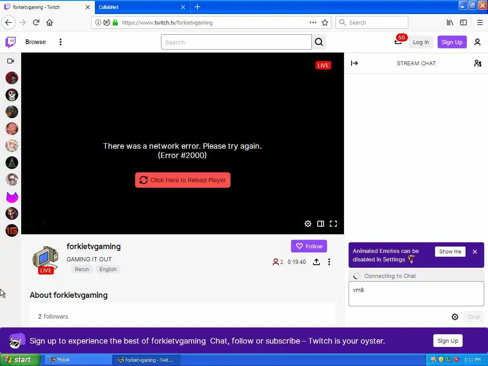Click the browser Search box

[372, 22]
